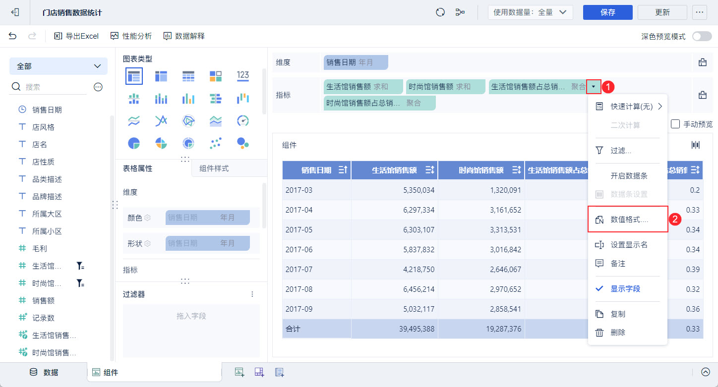Expand 快速计算(无) submenu
This screenshot has width=718, height=387.
tap(628, 106)
